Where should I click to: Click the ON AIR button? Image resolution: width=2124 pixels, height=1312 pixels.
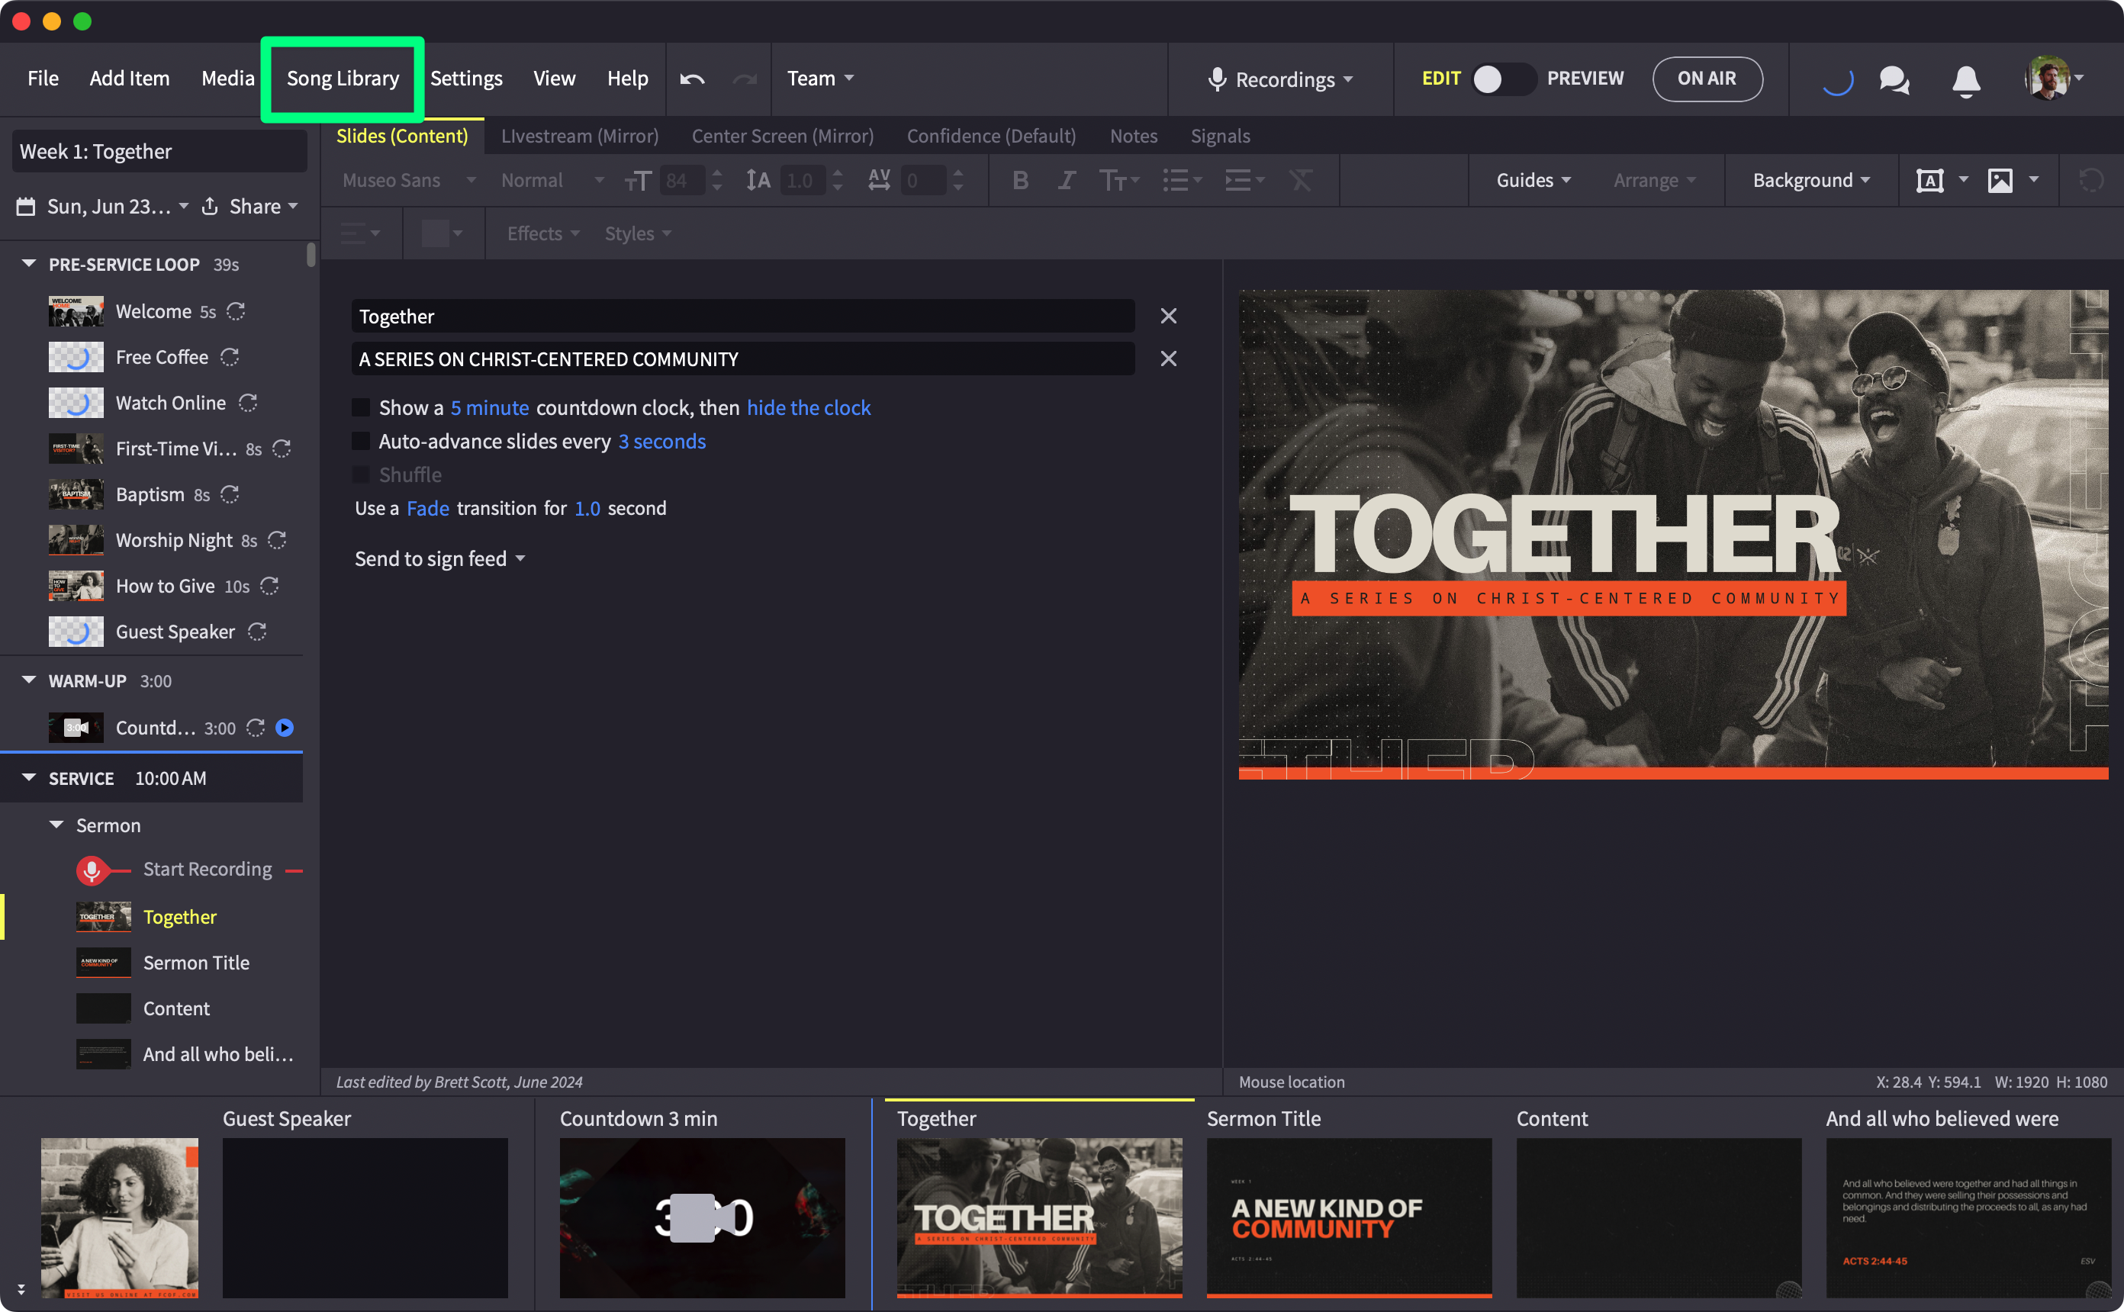tap(1707, 79)
